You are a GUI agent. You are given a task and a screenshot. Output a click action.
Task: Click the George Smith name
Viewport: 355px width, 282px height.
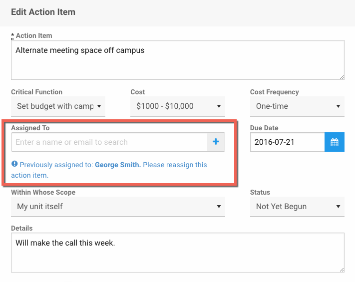117,165
